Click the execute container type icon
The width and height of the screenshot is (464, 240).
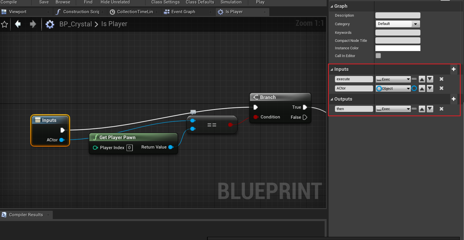coord(414,79)
